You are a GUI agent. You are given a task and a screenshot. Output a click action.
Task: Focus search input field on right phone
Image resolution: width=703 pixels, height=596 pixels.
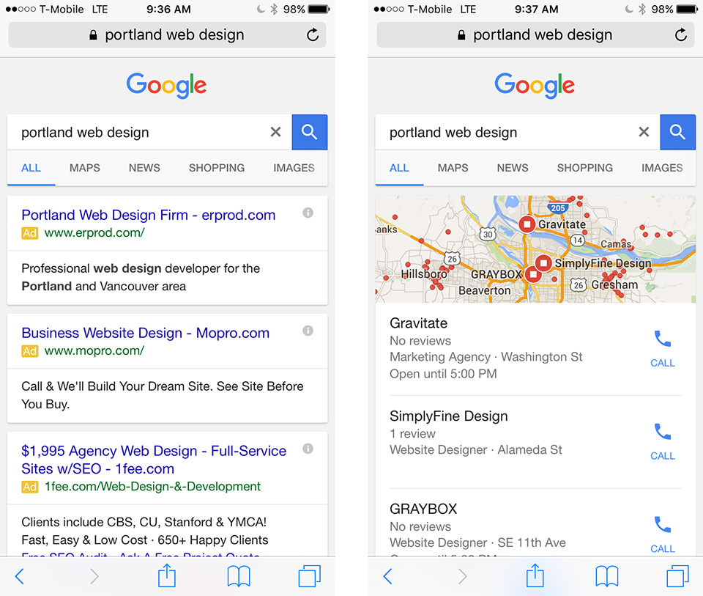coord(507,133)
